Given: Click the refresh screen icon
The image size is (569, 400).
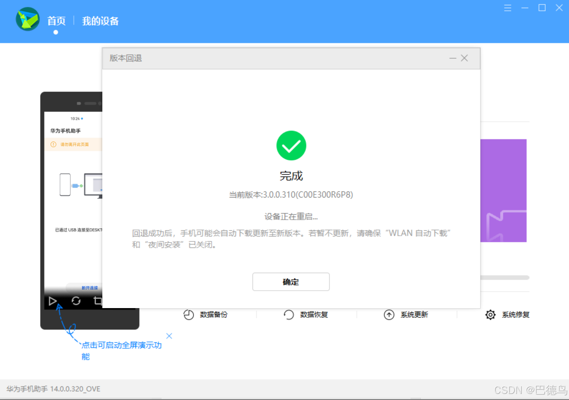Looking at the screenshot, I should (76, 301).
